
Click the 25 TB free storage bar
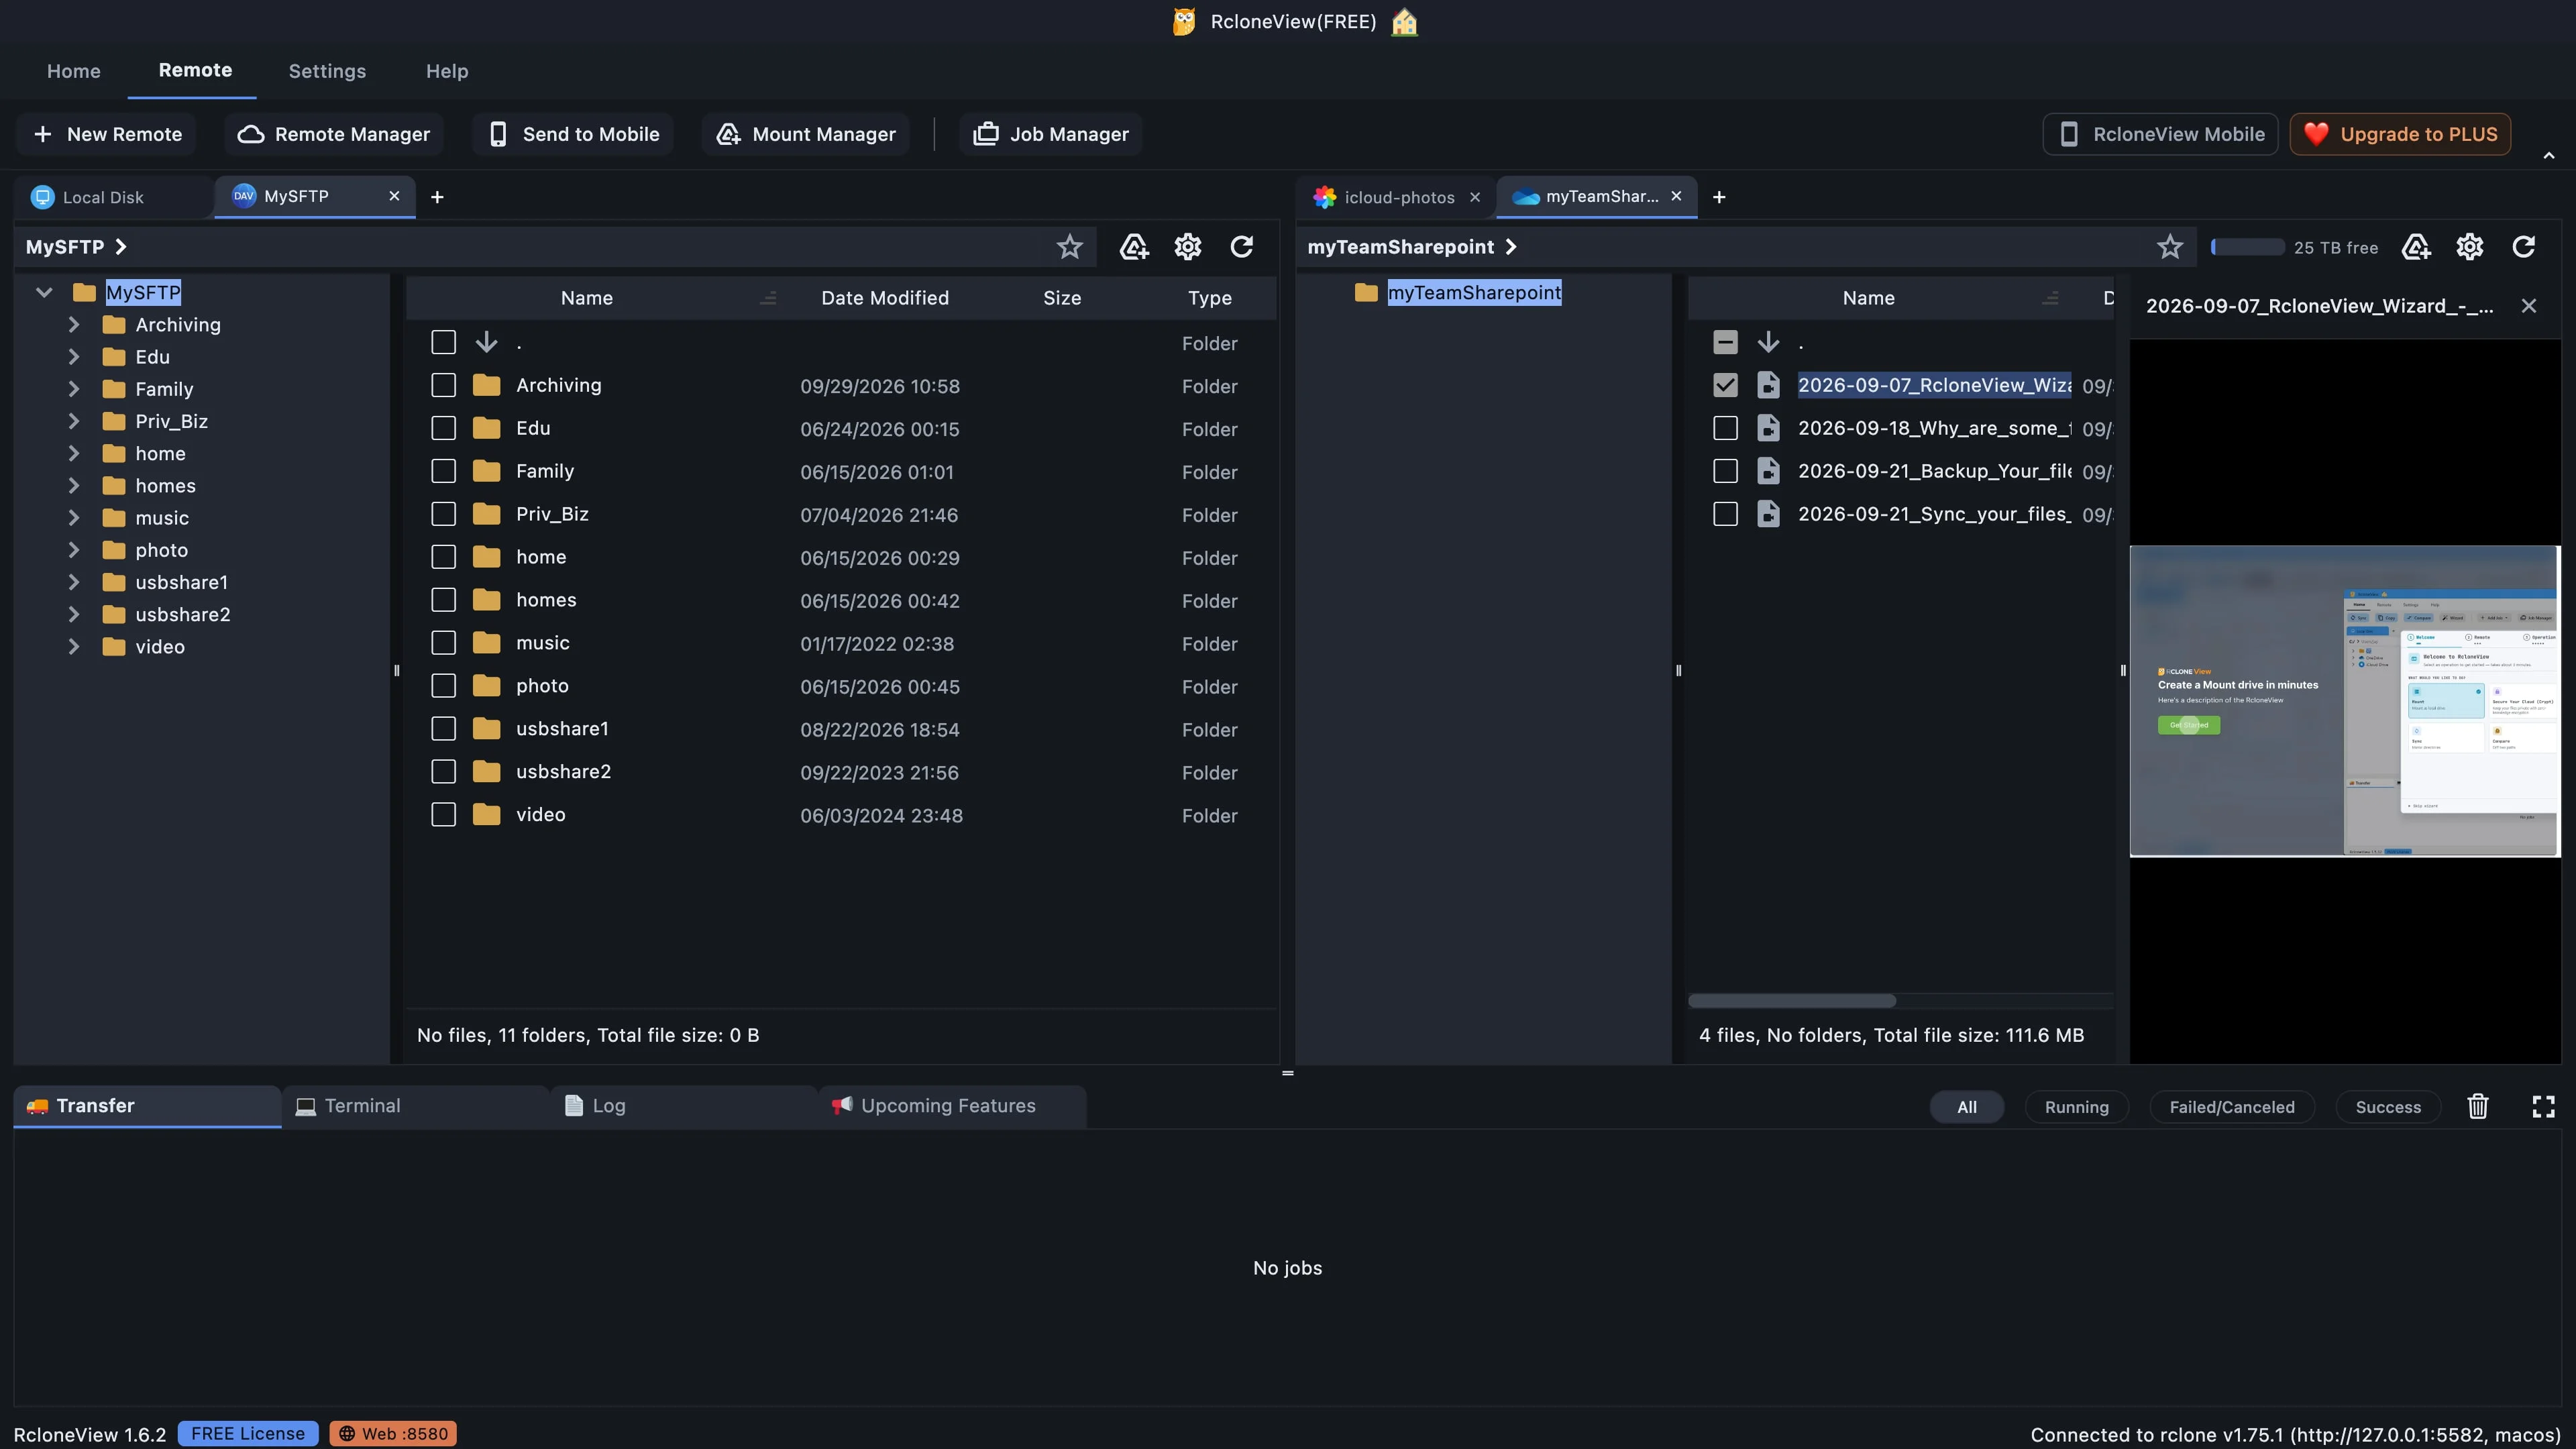coord(2247,247)
